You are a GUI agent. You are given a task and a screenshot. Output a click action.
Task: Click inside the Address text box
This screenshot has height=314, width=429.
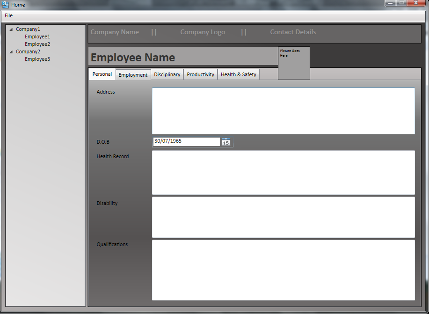click(x=283, y=111)
